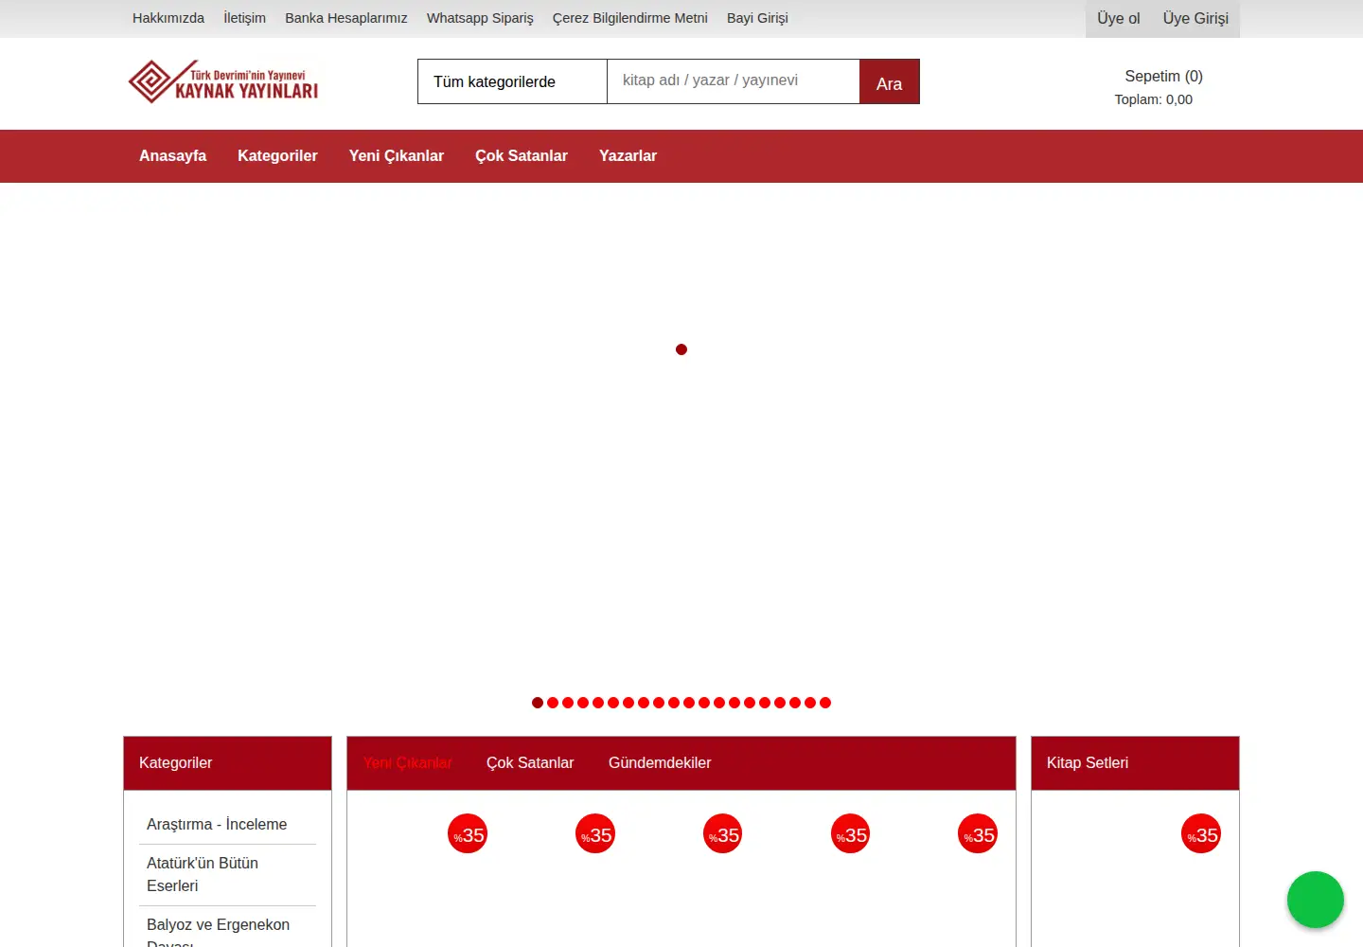The height and width of the screenshot is (947, 1363).
Task: Go to the İletişim page
Action: pos(244,18)
